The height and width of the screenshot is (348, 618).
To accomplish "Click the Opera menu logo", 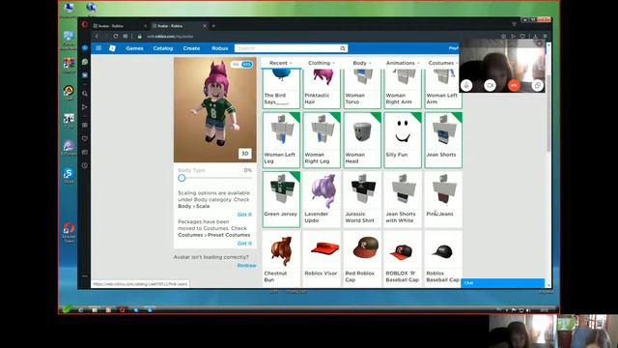I will 85,24.
